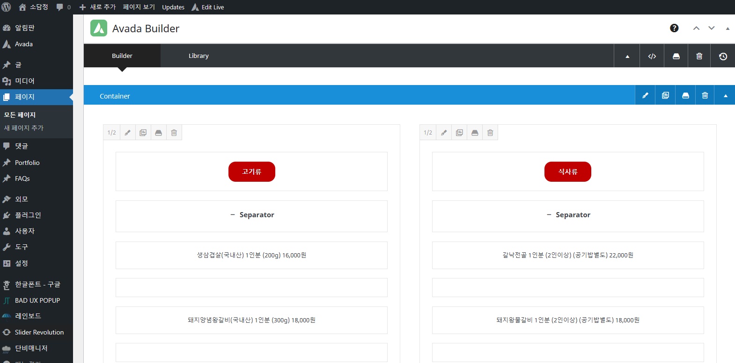Screen dimensions: 735x363
Task: Open Updates in the admin bar
Action: coord(173,7)
